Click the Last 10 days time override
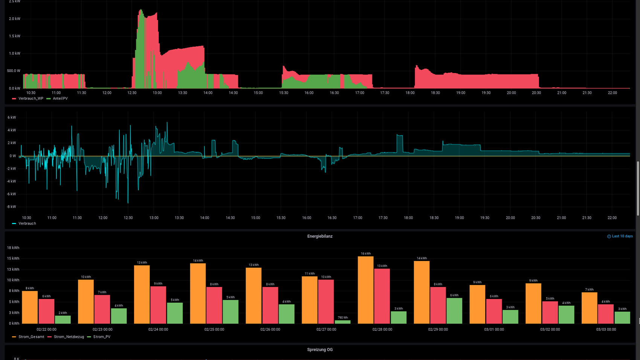Screen dimensions: 640x360 (622, 236)
